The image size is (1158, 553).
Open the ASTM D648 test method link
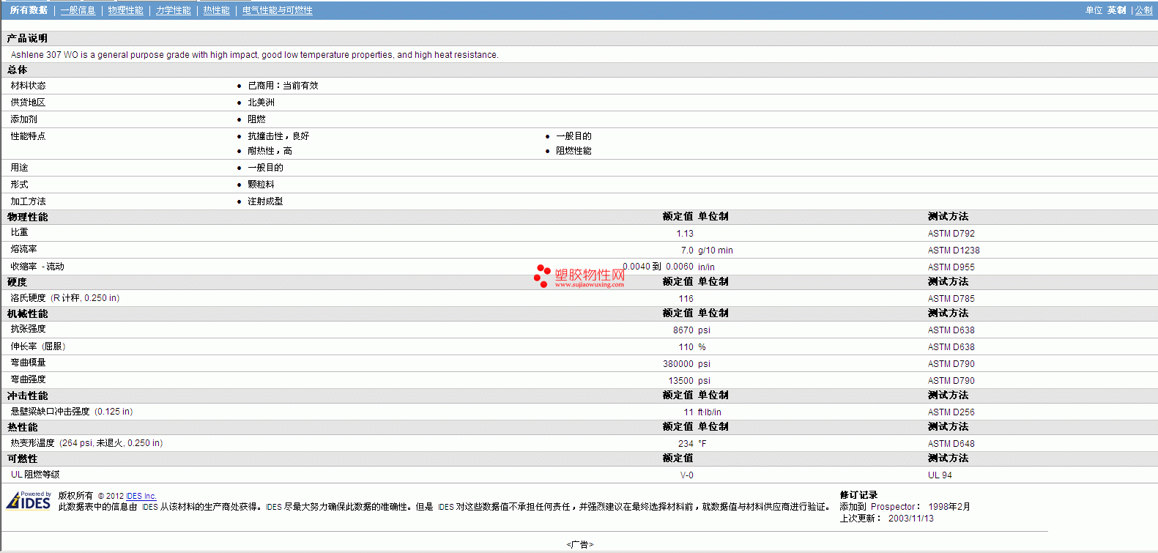[951, 444]
